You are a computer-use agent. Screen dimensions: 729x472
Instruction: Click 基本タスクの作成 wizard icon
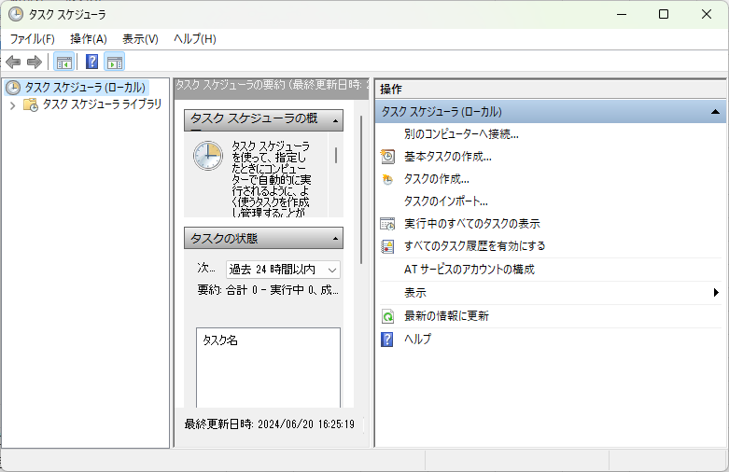(x=388, y=157)
